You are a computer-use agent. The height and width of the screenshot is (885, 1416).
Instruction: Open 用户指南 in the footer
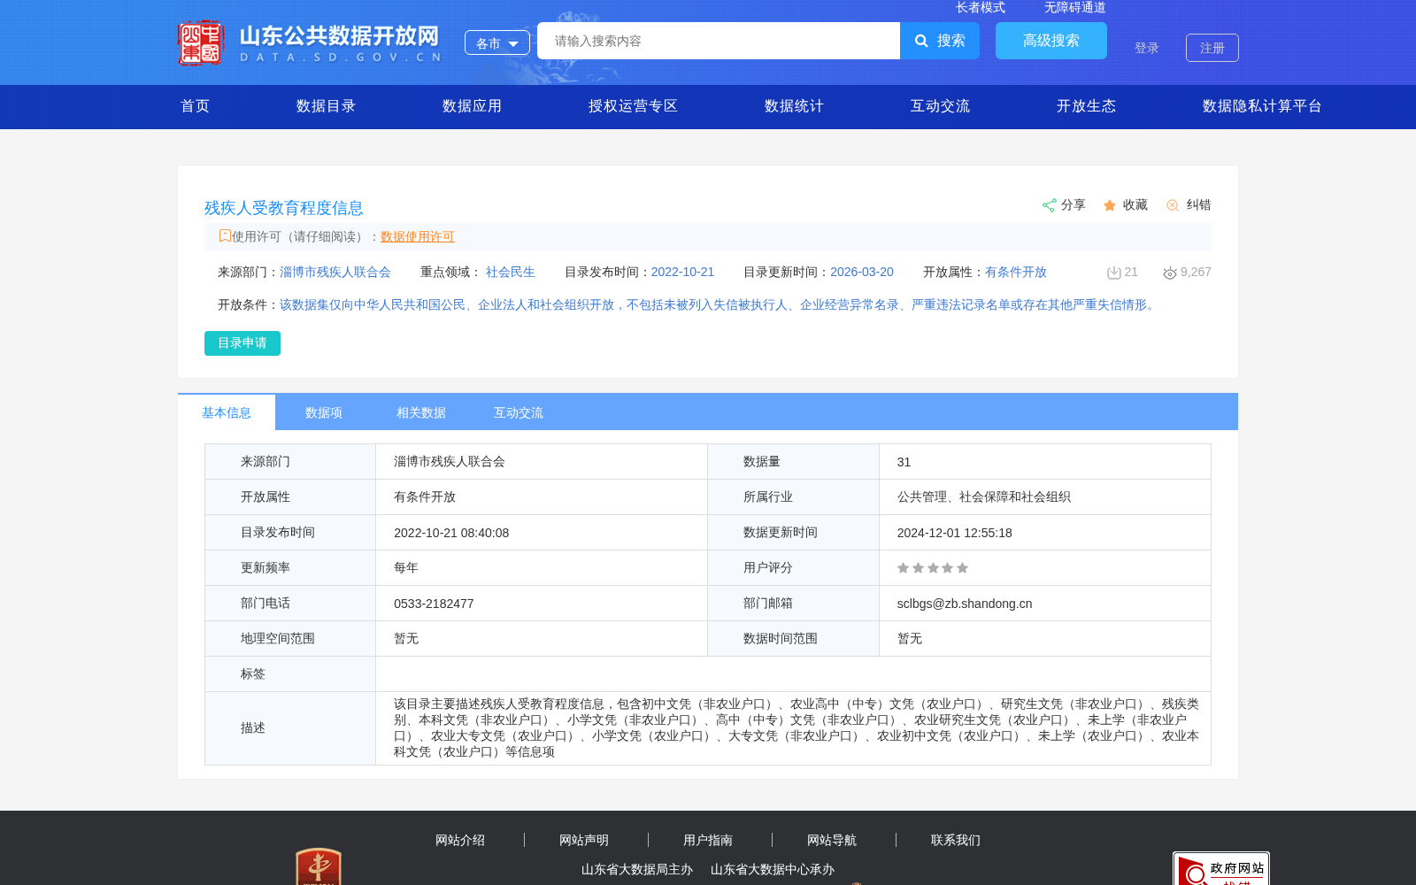(708, 840)
